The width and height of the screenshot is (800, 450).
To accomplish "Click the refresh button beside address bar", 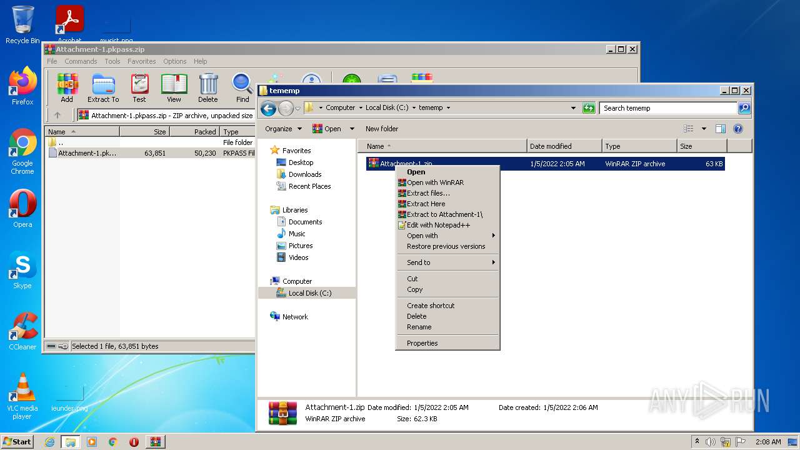I will pyautogui.click(x=589, y=108).
